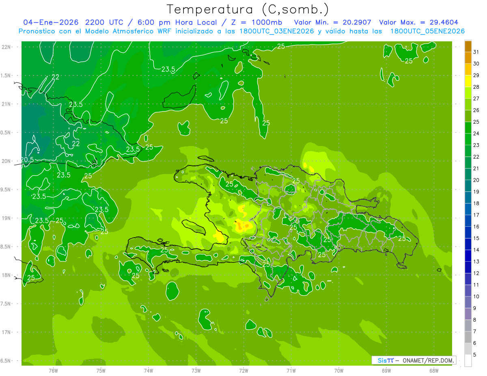
Task: Click the longitude axis label "69W"
Action: click(x=386, y=371)
